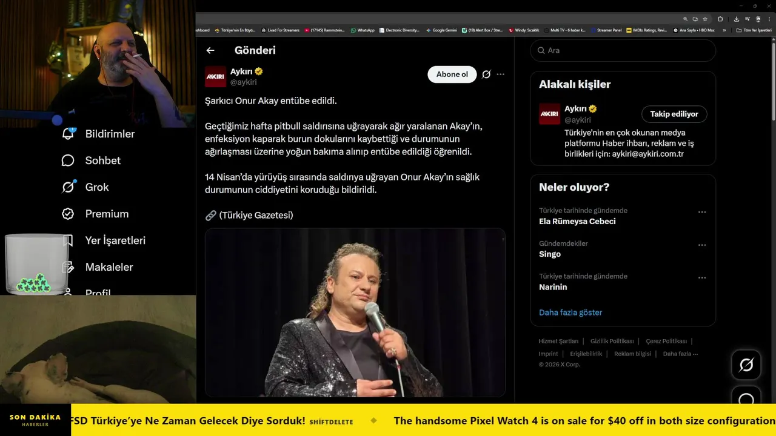Screen dimensions: 776x436
Task: Click the Daha fazla göster link
Action: (x=570, y=312)
